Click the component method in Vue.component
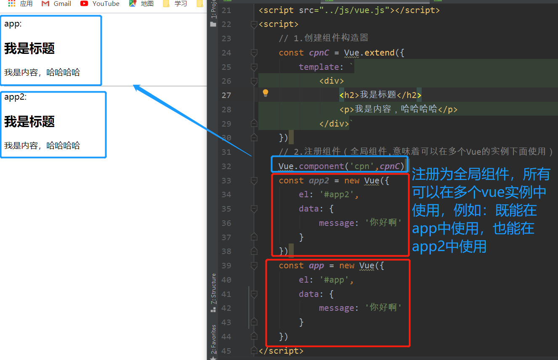The width and height of the screenshot is (558, 360). [321, 166]
